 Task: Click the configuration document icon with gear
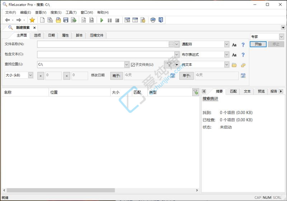[143, 20]
